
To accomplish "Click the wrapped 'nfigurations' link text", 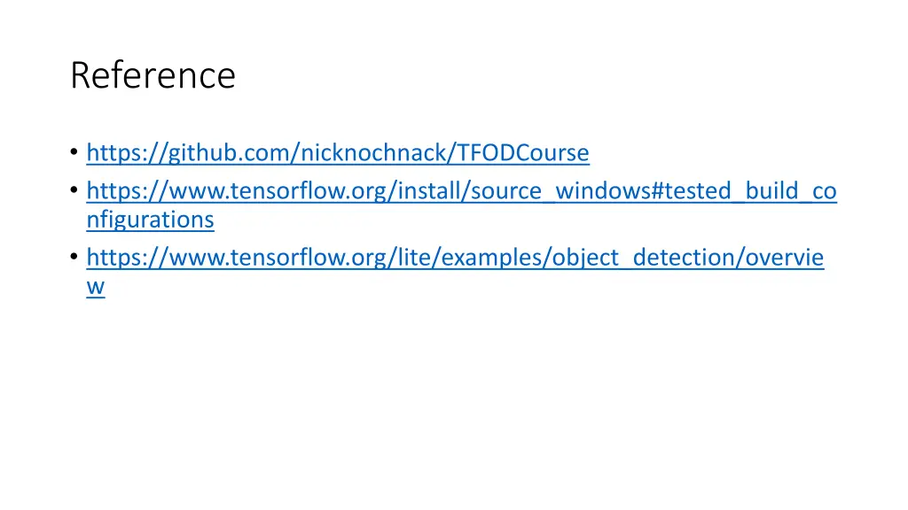I will coord(150,220).
